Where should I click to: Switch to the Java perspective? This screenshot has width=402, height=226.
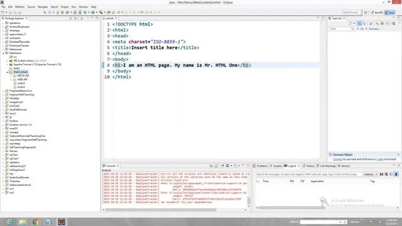pyautogui.click(x=389, y=13)
